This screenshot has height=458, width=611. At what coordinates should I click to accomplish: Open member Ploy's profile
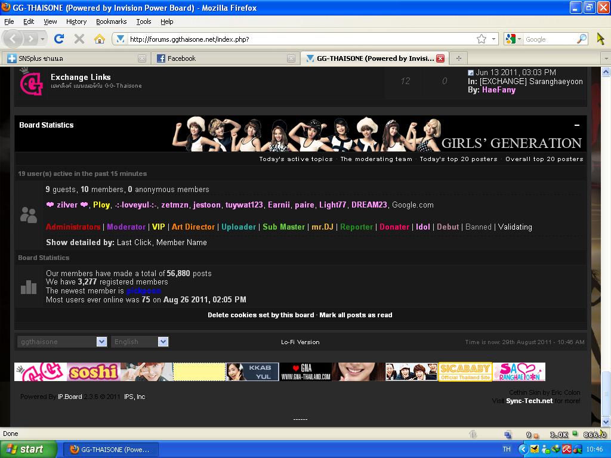(x=101, y=205)
